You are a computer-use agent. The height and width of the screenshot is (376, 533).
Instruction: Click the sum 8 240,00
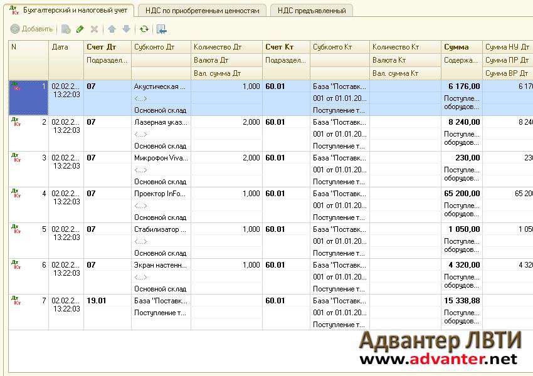tap(464, 122)
